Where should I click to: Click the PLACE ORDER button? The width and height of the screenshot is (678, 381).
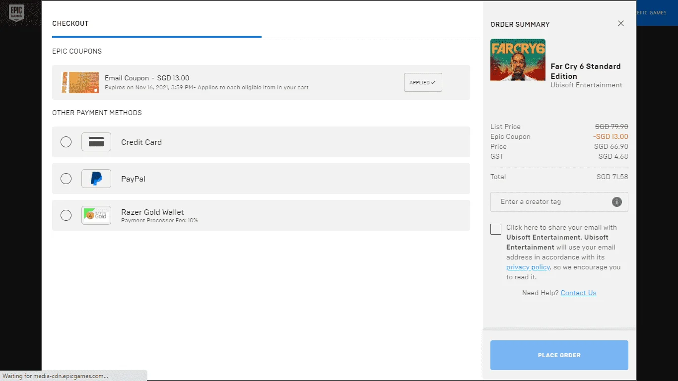click(x=559, y=355)
